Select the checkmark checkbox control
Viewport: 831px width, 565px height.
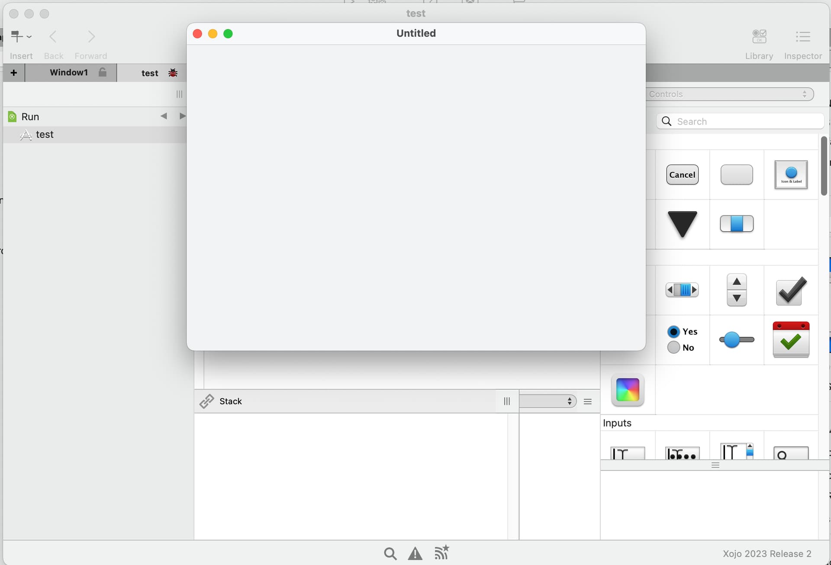click(x=791, y=291)
